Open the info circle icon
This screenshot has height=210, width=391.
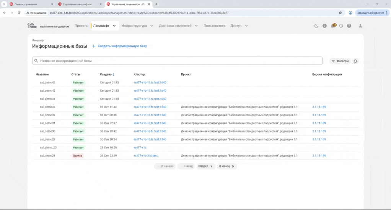click(x=324, y=26)
